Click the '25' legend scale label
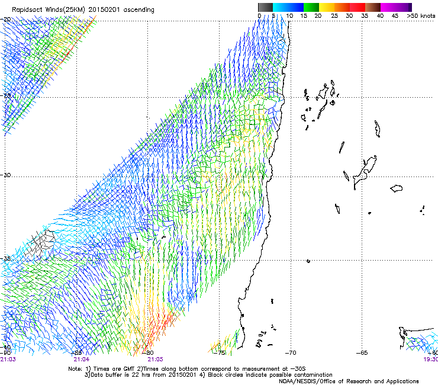Image resolution: width=438 pixels, height=385 pixels. (x=334, y=16)
